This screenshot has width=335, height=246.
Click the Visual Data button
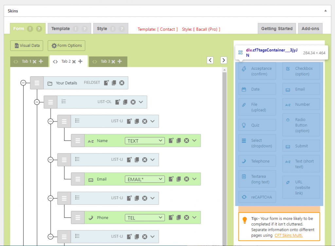(27, 46)
